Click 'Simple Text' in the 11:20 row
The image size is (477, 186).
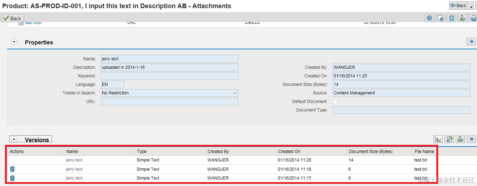148,160
